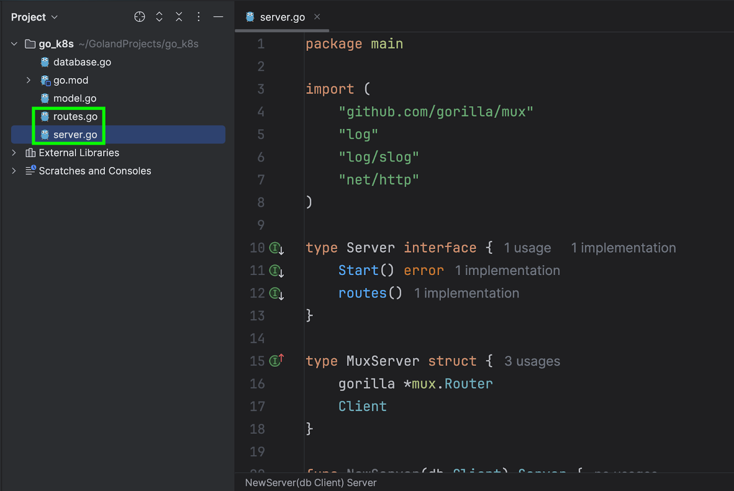This screenshot has height=491, width=734.
Task: Click the go_k8s folder icon
Action: (30, 44)
